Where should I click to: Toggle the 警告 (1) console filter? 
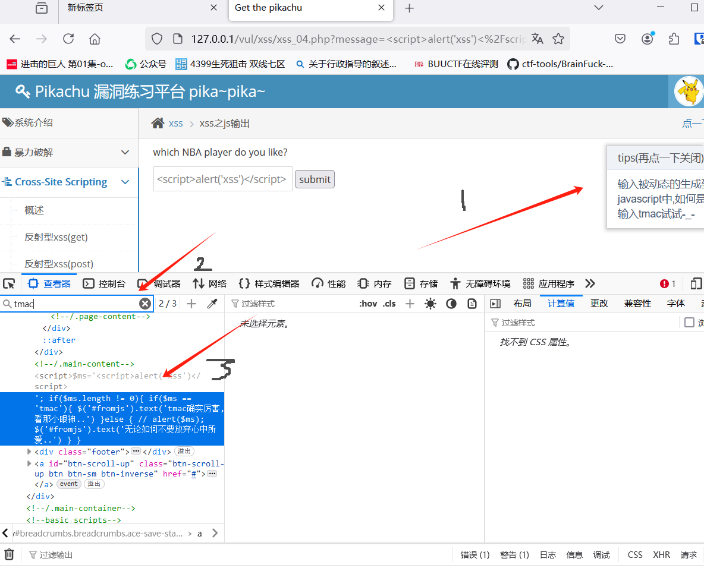(x=514, y=555)
